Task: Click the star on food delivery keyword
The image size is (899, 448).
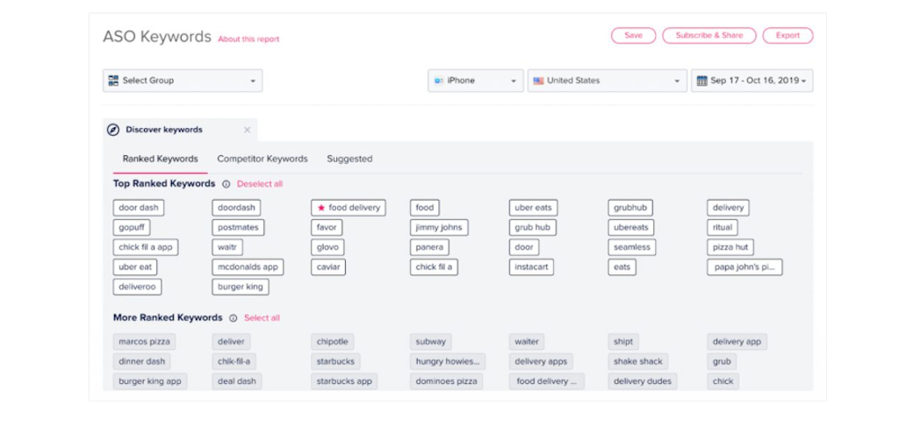Action: point(321,208)
